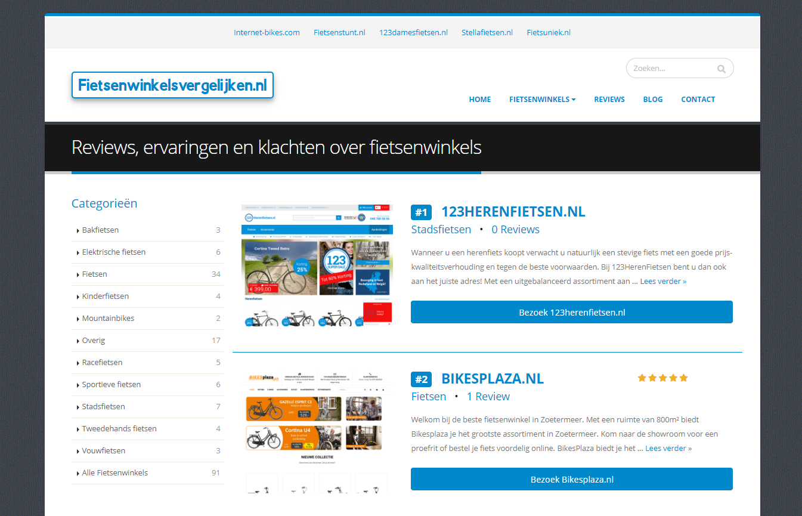Open the BIKESPLAZA.NL title link
Image resolution: width=802 pixels, height=516 pixels.
point(493,379)
